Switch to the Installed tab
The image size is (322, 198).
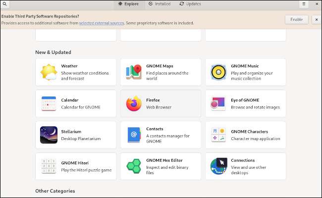[160, 4]
